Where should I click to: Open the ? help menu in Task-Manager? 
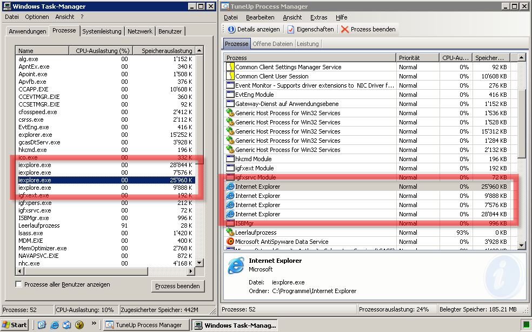pyautogui.click(x=82, y=17)
